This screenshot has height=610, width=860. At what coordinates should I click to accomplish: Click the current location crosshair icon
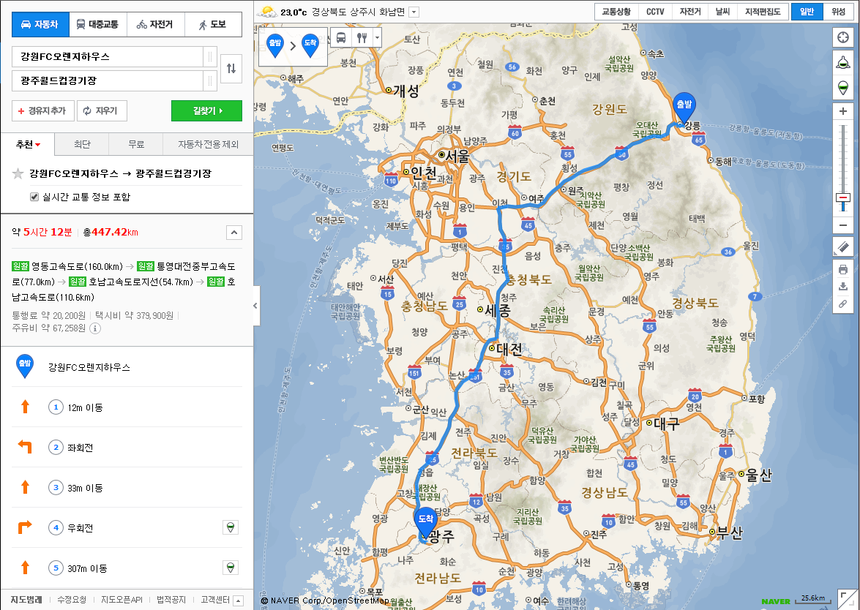click(x=843, y=38)
